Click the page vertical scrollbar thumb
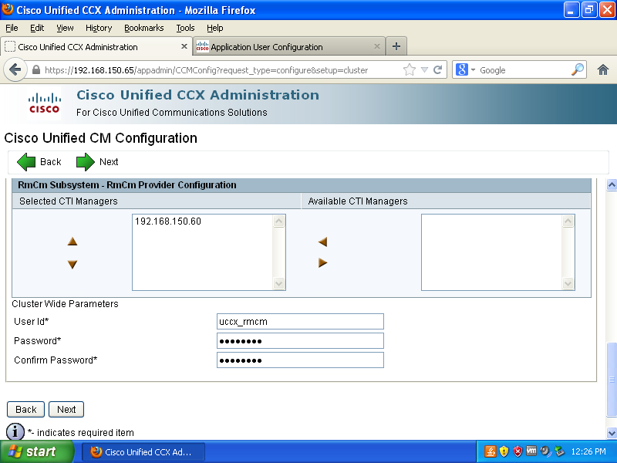The image size is (617, 463). pos(612,379)
